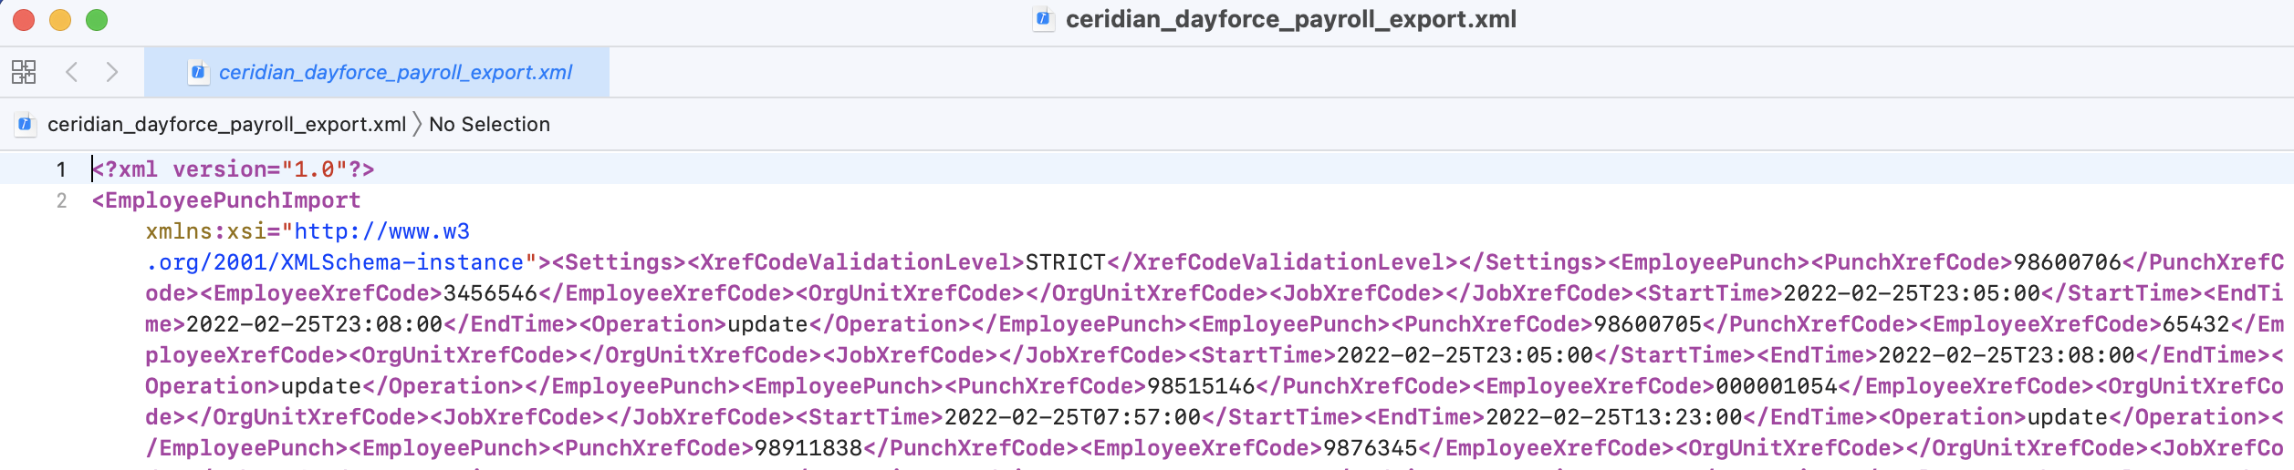This screenshot has width=2294, height=470.
Task: Click the EndTime value 2022-02-25T13:23:00
Action: [1614, 417]
